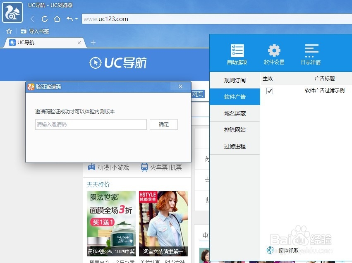The height and width of the screenshot is (263, 352).
Task: Open the home page icon
Action: (x=57, y=19)
